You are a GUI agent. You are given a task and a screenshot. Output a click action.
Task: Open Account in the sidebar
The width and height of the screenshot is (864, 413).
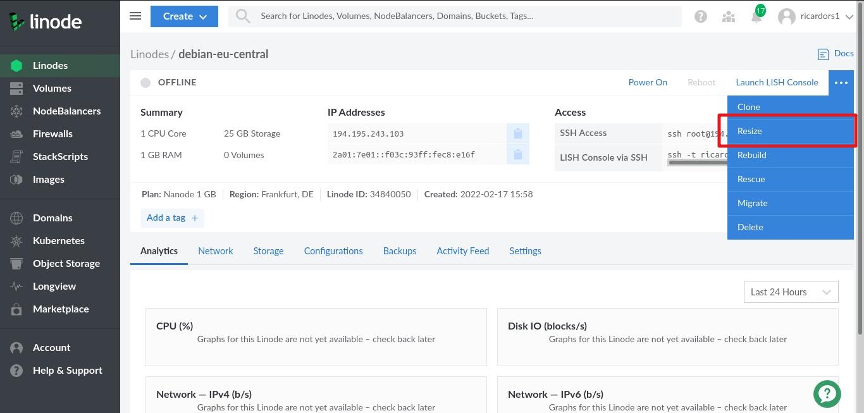point(60,348)
